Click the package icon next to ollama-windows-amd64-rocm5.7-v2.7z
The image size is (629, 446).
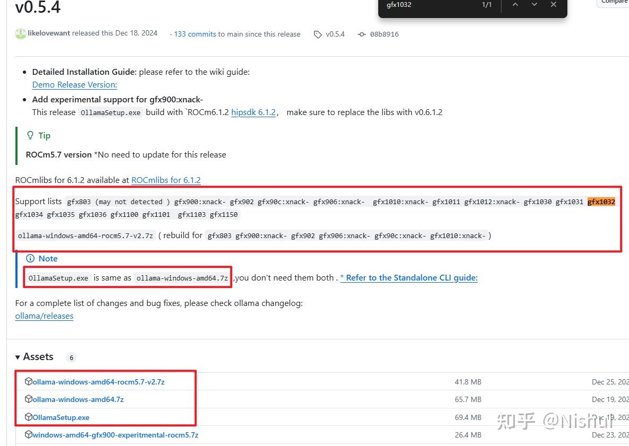coord(28,381)
